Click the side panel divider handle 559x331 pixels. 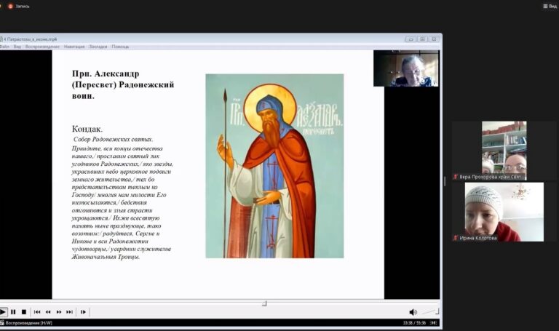point(445,181)
